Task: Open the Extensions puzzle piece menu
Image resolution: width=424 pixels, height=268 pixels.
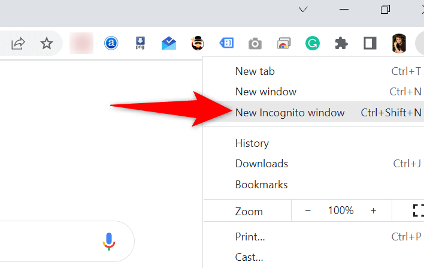Action: click(x=341, y=43)
